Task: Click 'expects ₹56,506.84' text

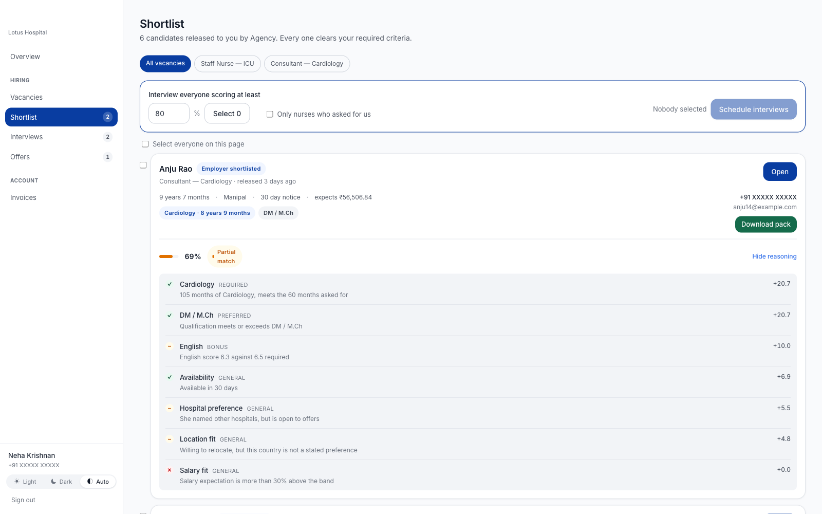Action: click(x=343, y=197)
